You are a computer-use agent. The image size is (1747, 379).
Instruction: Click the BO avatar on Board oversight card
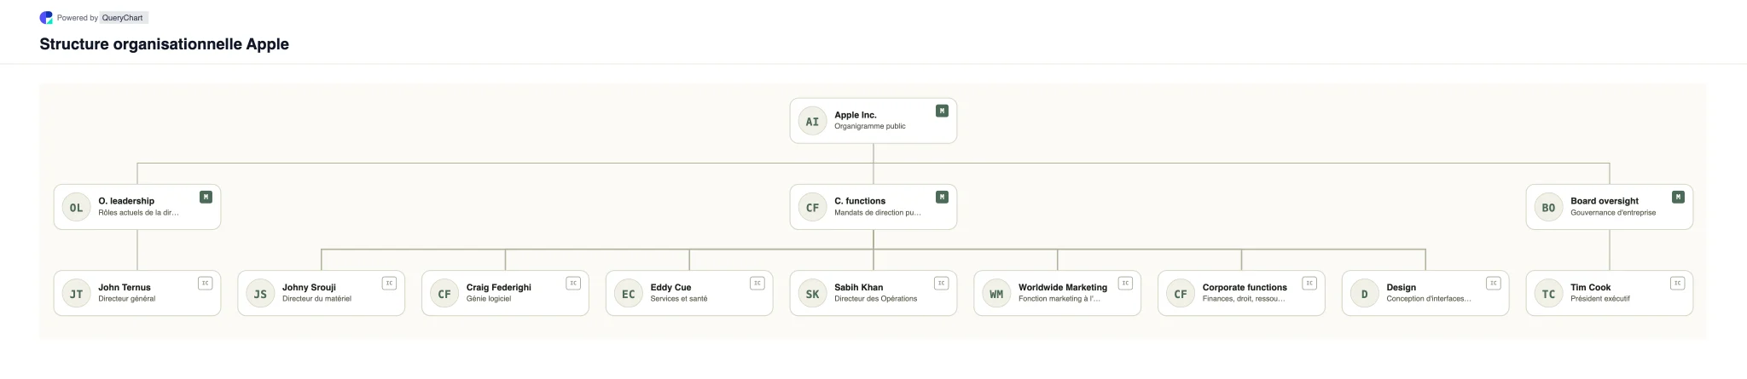pyautogui.click(x=1548, y=207)
